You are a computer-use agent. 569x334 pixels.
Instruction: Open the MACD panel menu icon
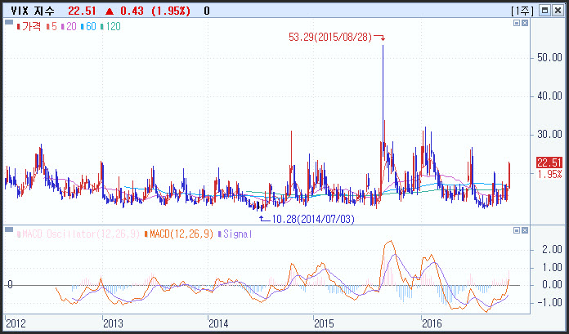tap(9, 230)
